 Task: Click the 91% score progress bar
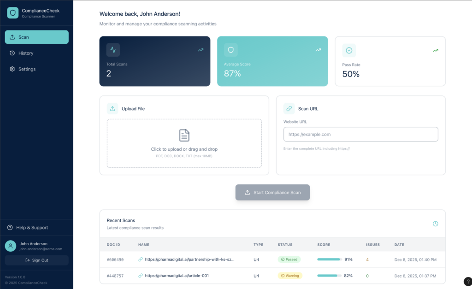tap(329, 260)
